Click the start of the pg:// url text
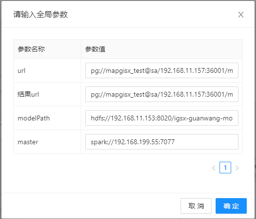Viewport: 256px width, 219px height. pyautogui.click(x=91, y=70)
